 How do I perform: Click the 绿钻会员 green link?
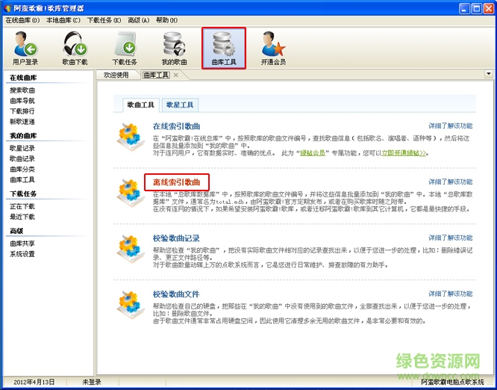313,153
